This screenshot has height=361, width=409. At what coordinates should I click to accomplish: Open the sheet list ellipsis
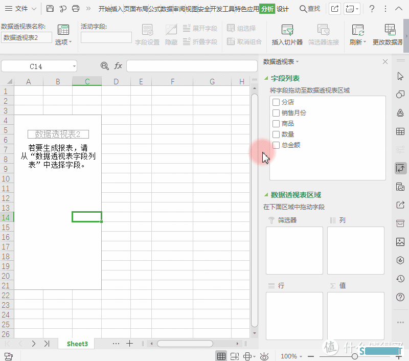click(x=116, y=344)
